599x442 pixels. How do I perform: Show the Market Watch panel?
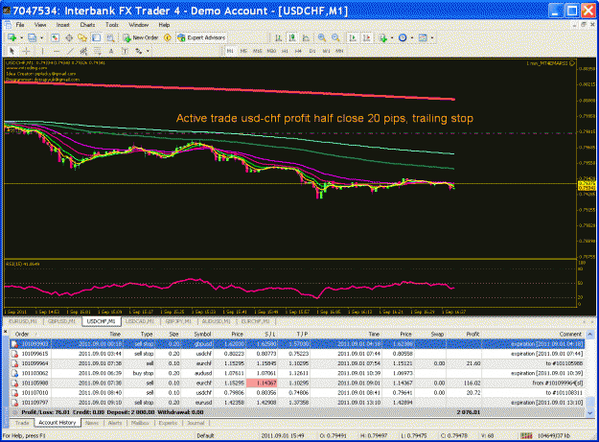point(55,37)
